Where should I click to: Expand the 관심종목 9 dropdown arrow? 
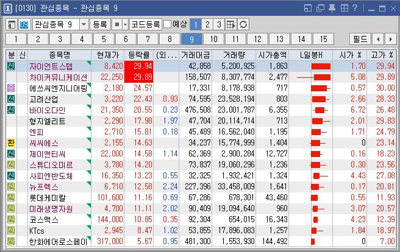pos(84,25)
